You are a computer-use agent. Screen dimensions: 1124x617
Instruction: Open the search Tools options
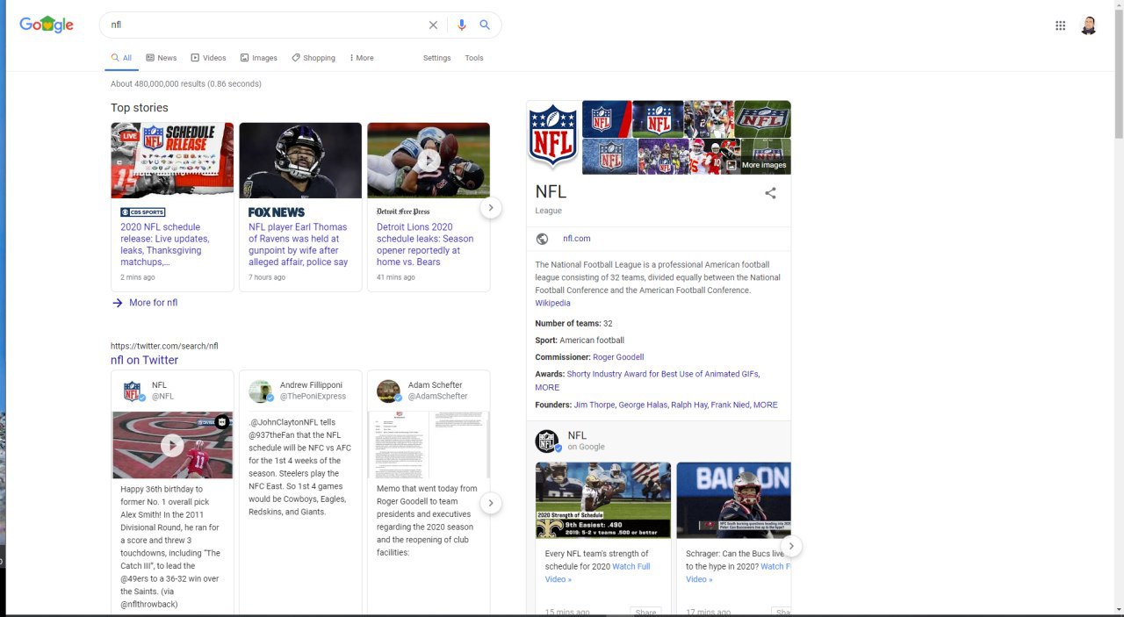[474, 58]
